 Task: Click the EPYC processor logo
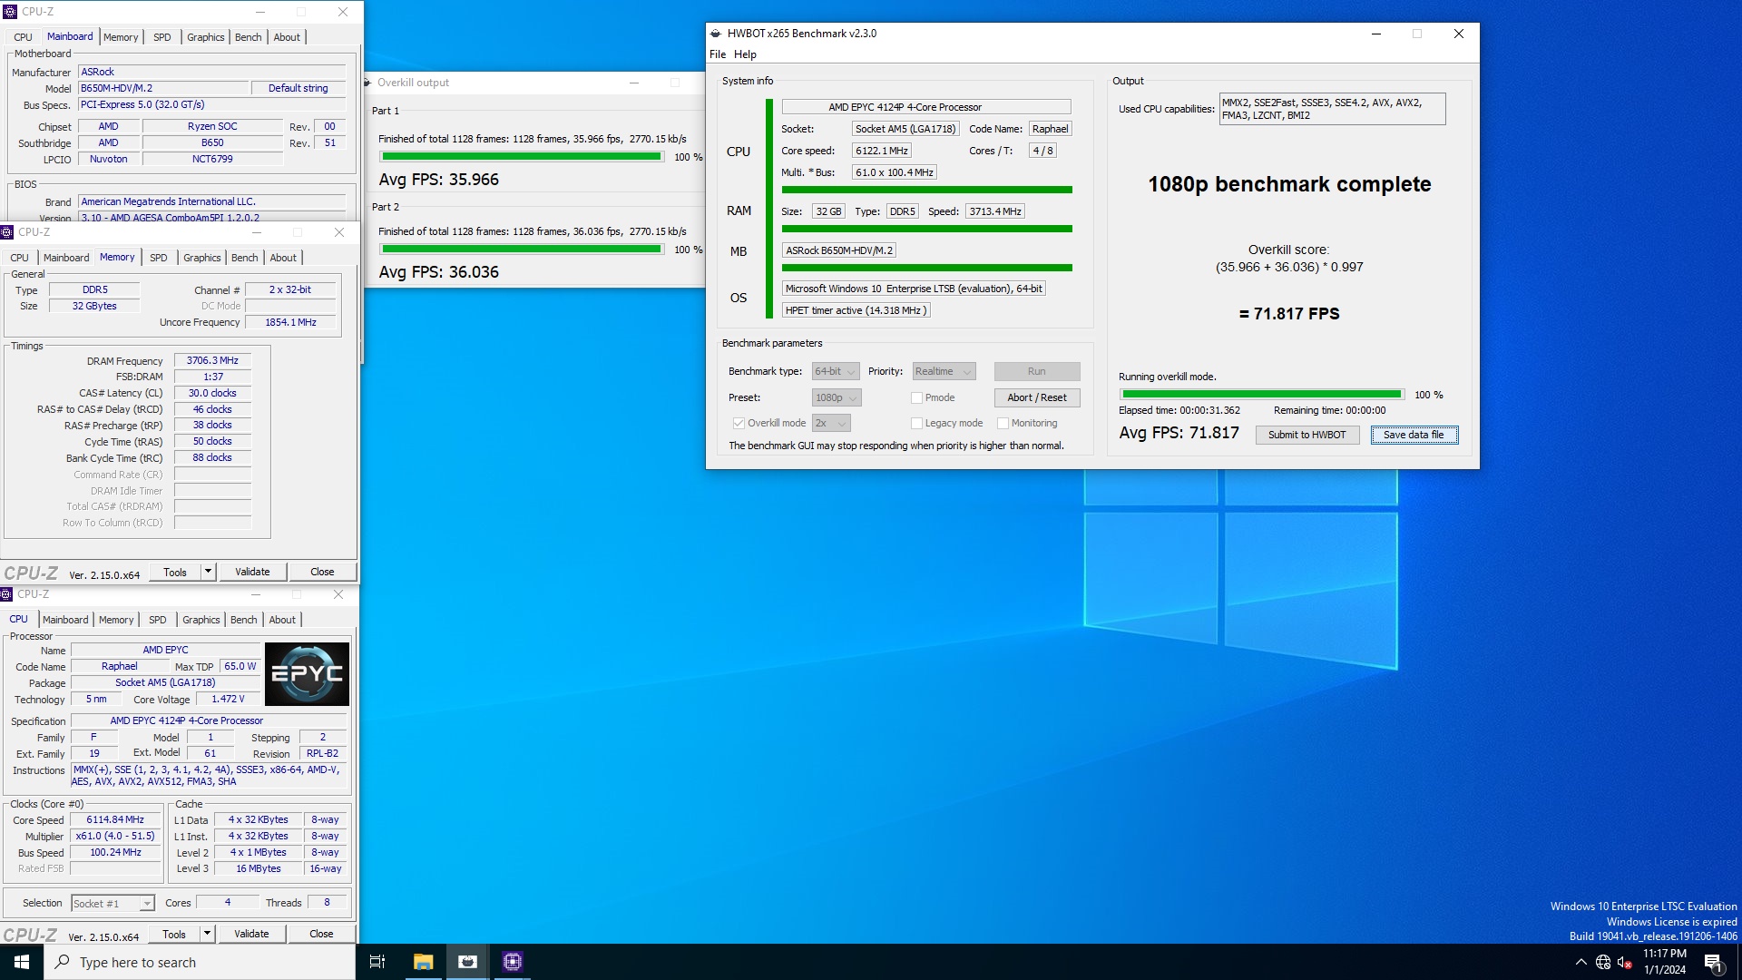tap(307, 674)
